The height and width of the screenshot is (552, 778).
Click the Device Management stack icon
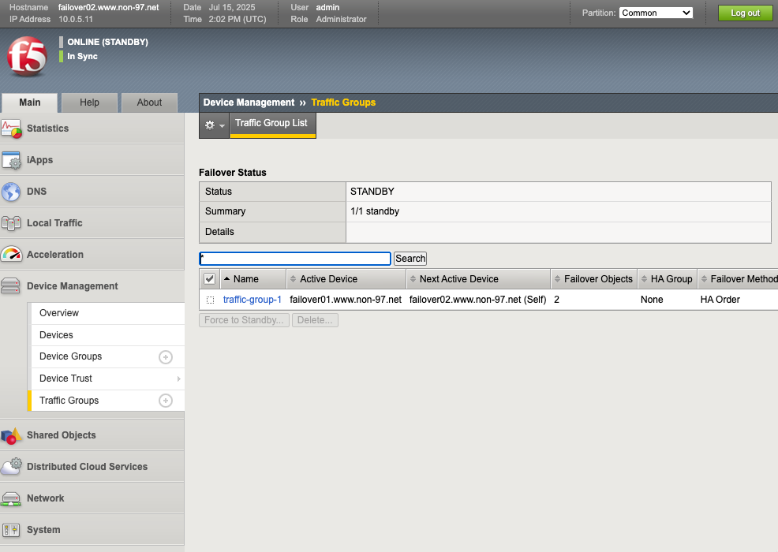coord(11,286)
